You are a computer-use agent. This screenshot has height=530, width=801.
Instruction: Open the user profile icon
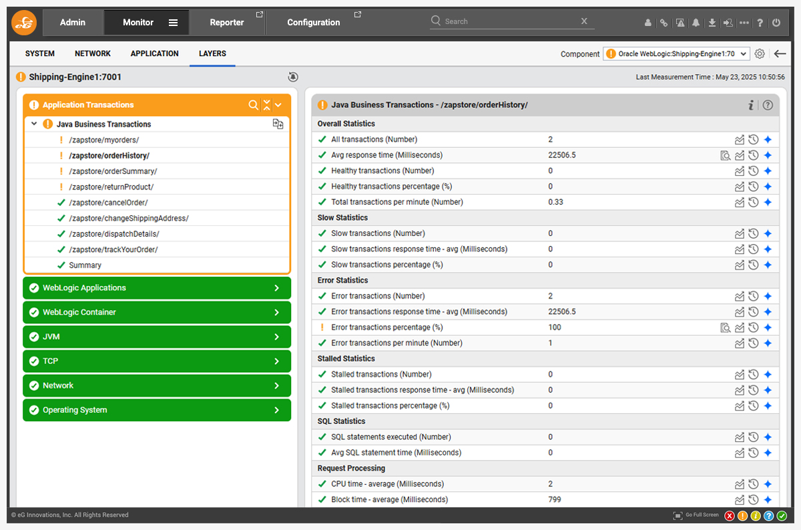tap(647, 23)
